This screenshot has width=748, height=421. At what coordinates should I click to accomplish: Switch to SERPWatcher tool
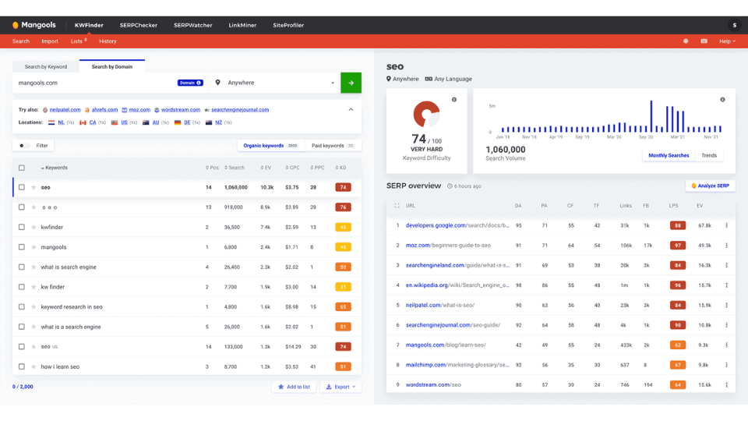192,25
